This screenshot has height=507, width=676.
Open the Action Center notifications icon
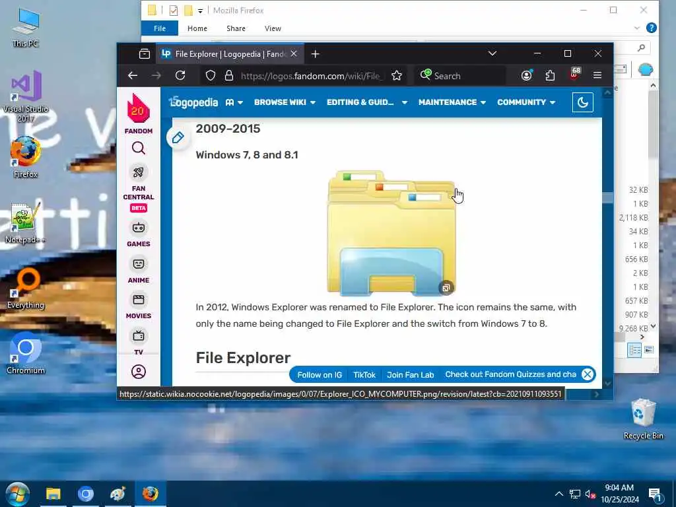655,494
